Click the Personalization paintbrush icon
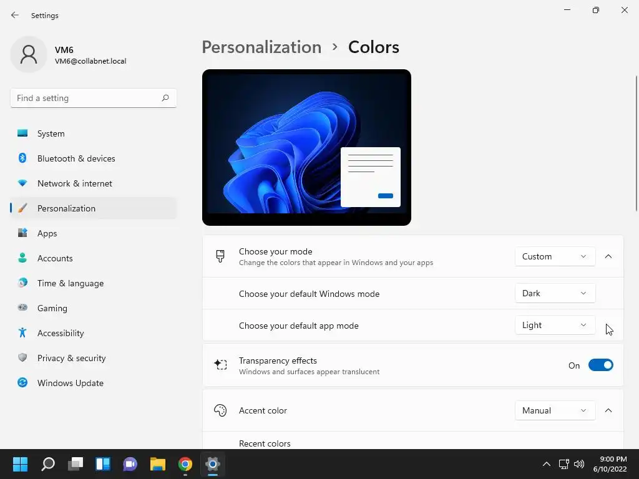 (22, 208)
